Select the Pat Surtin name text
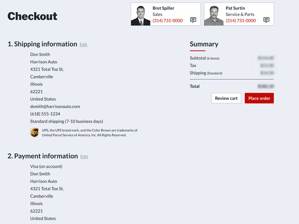The height and width of the screenshot is (224, 299). point(235,8)
